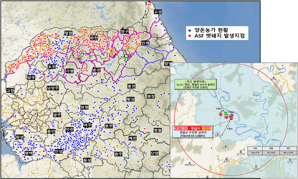Click the 이천 region label
The height and width of the screenshot is (179, 298).
[x=69, y=130]
